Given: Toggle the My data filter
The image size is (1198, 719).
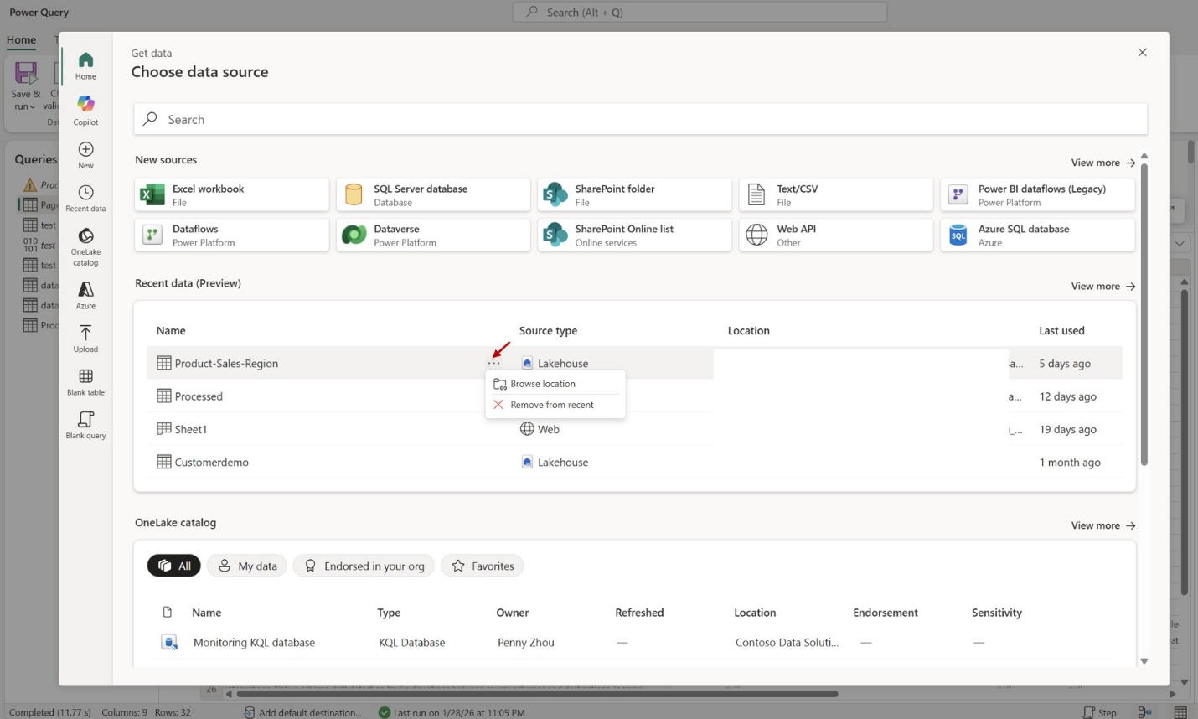Looking at the screenshot, I should tap(246, 566).
